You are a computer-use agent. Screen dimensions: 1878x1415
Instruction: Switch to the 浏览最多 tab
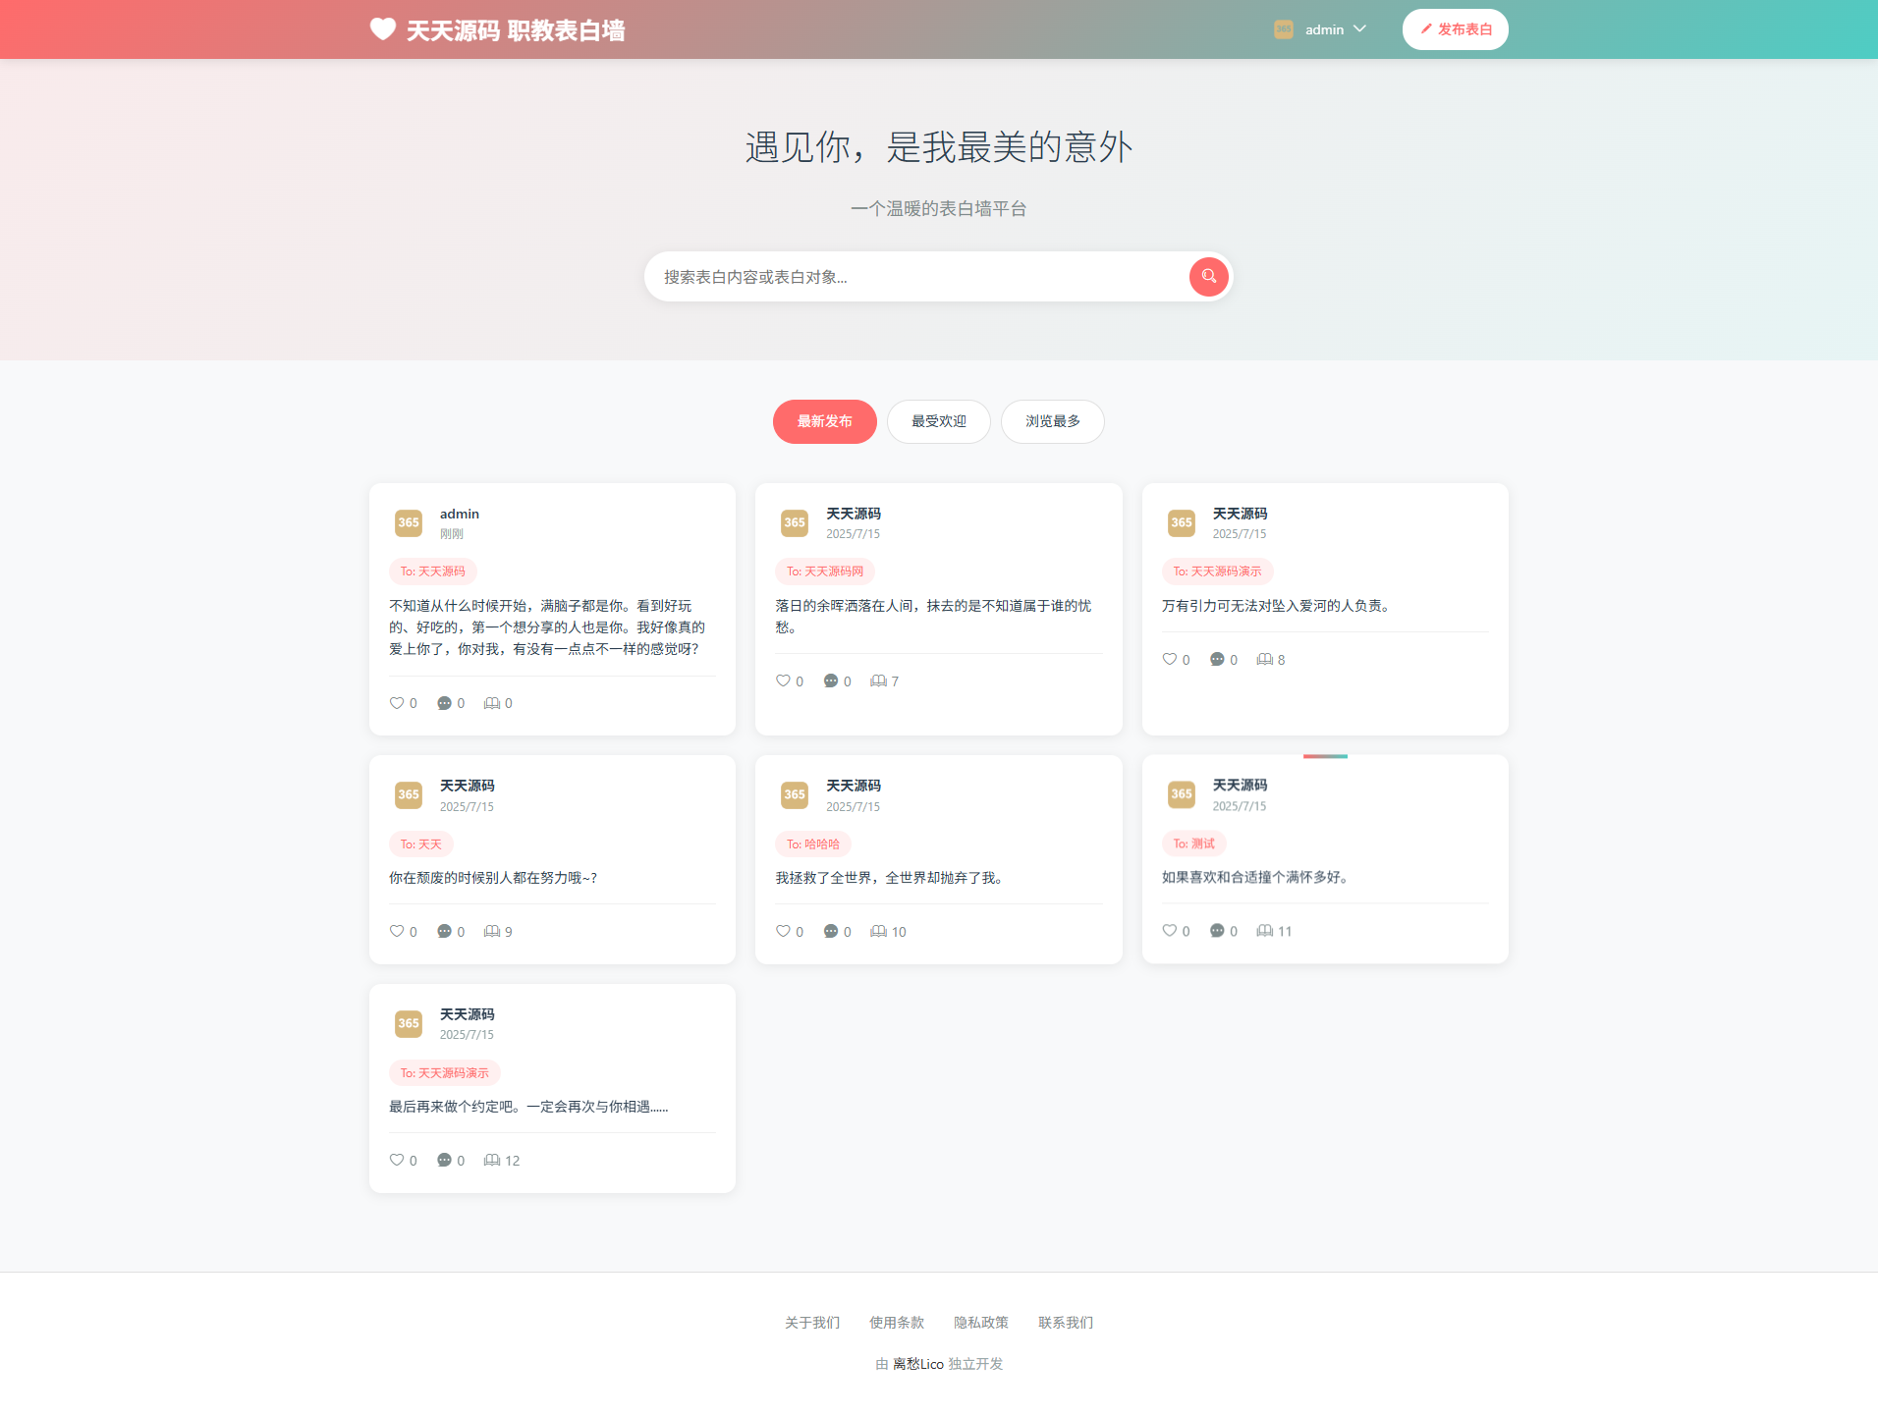[1051, 421]
